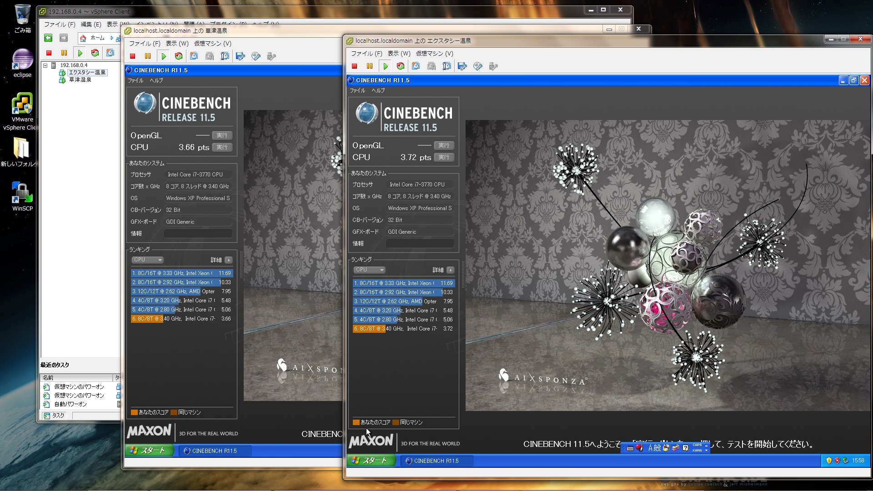873x491 pixels.
Task: Open CPU ranking dropdown in right CINEBENCH window
Action: tap(370, 270)
